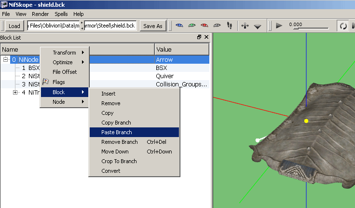This screenshot has height=208, width=355.
Task: Toggle the footsteps walk view icon
Action: tap(229, 26)
